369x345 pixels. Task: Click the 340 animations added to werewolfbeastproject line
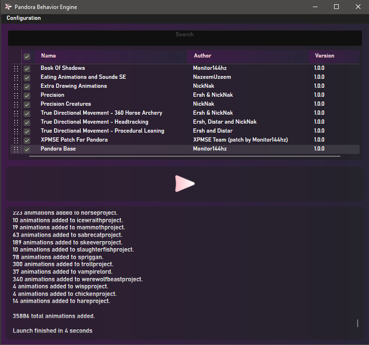[78, 279]
